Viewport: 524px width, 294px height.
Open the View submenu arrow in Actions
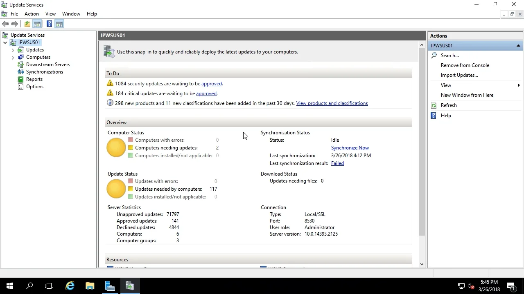[x=518, y=85]
